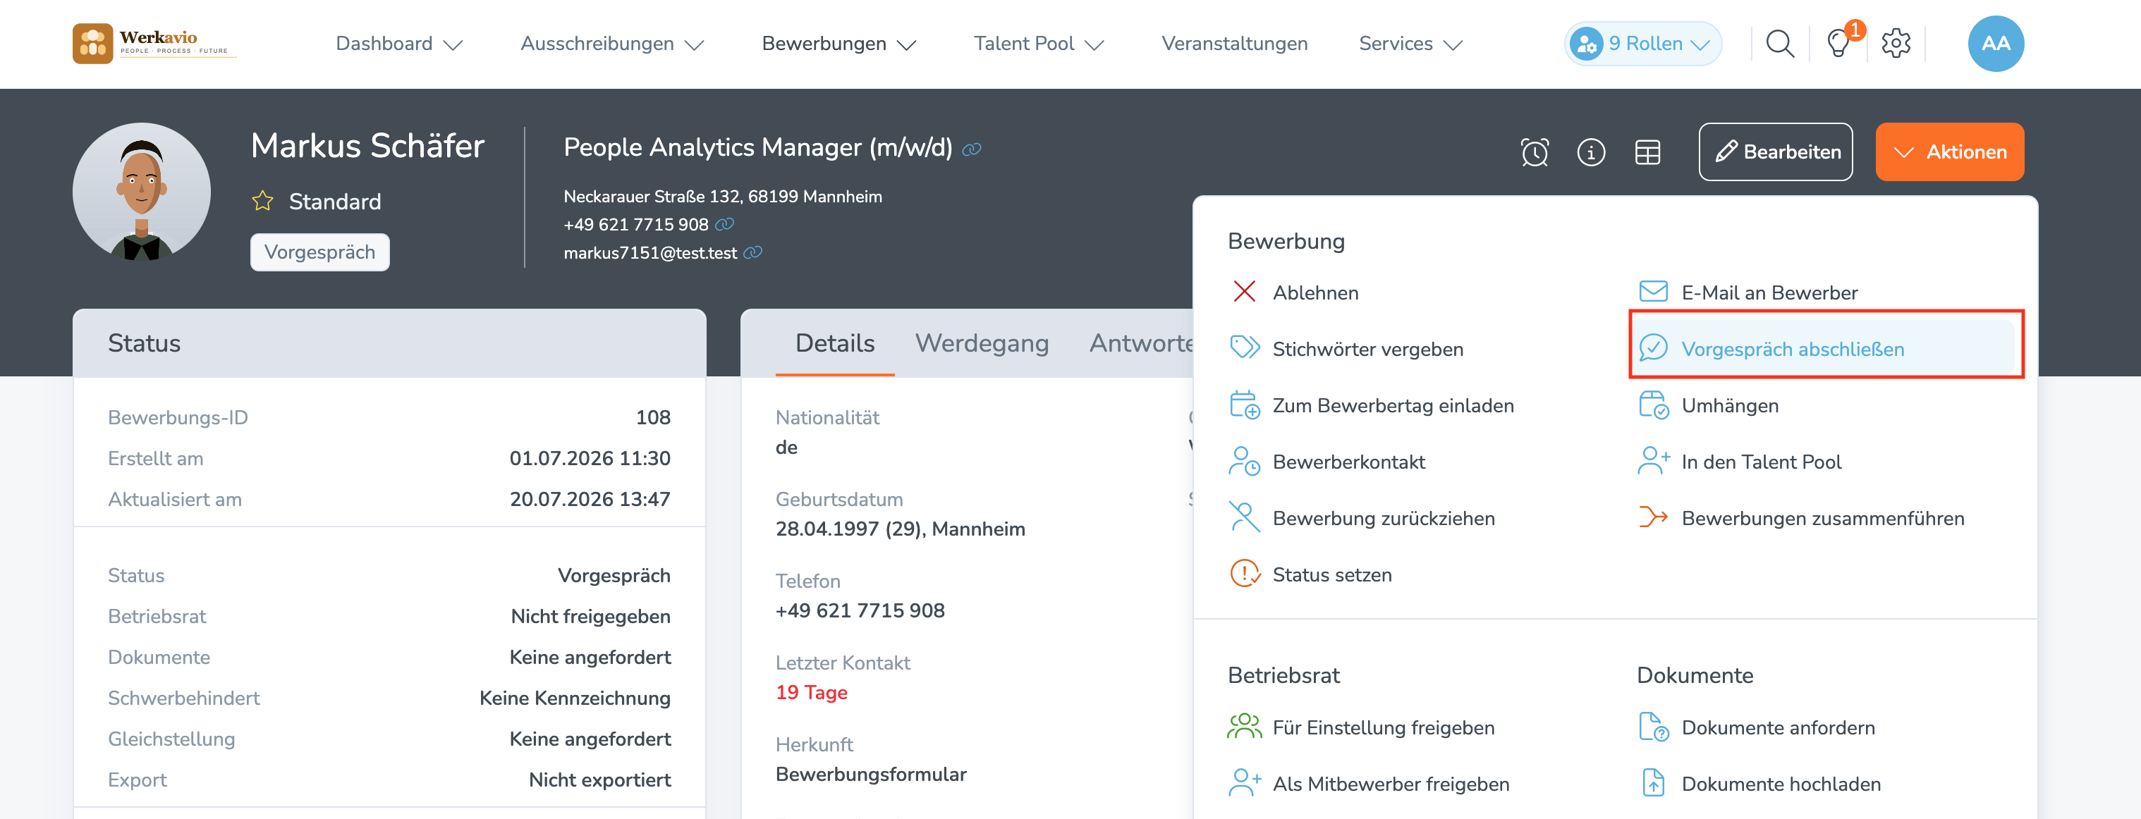Collapse the Aktionen dropdown button
The image size is (2141, 819).
point(1949,152)
